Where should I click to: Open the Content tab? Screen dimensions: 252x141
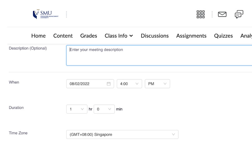(63, 36)
